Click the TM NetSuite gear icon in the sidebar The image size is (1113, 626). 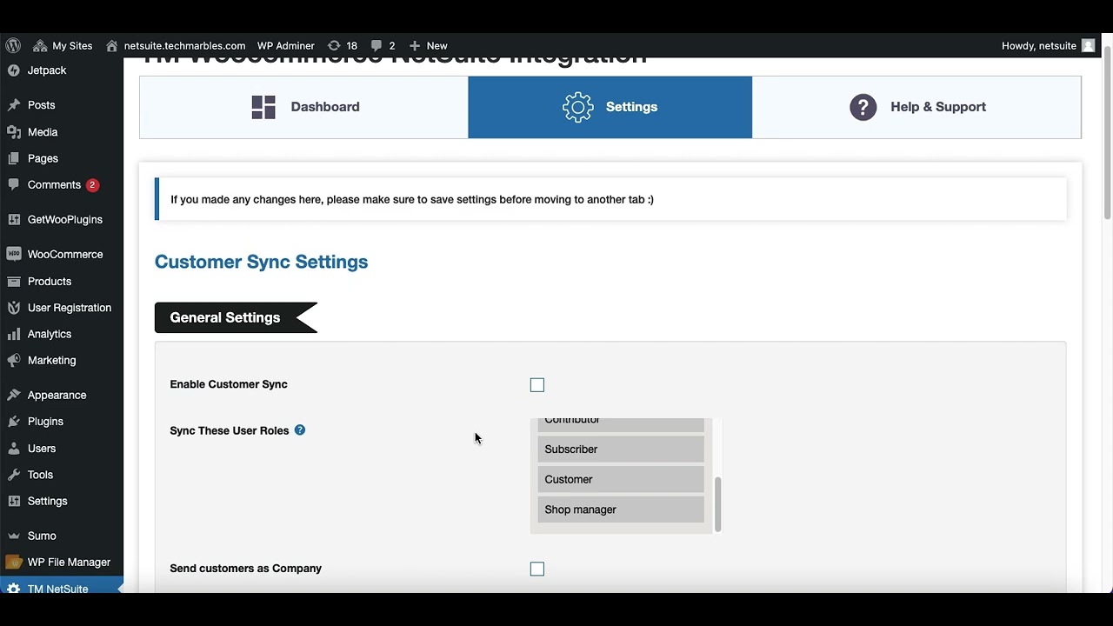pos(13,589)
